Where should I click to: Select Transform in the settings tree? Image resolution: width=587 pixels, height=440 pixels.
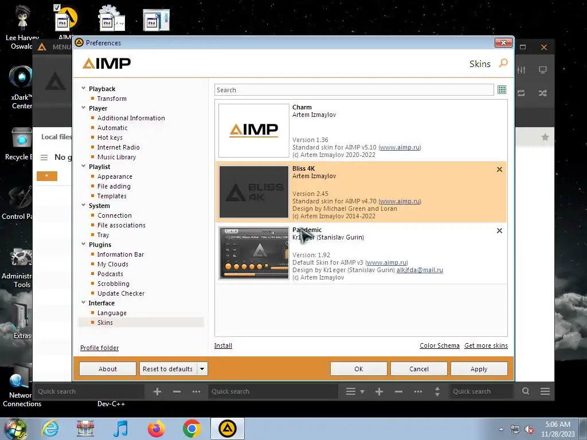[112, 99]
